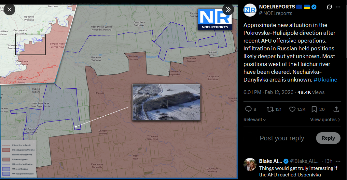Click the UA recent gains legend swatch
347x180 pixels.
[6, 169]
